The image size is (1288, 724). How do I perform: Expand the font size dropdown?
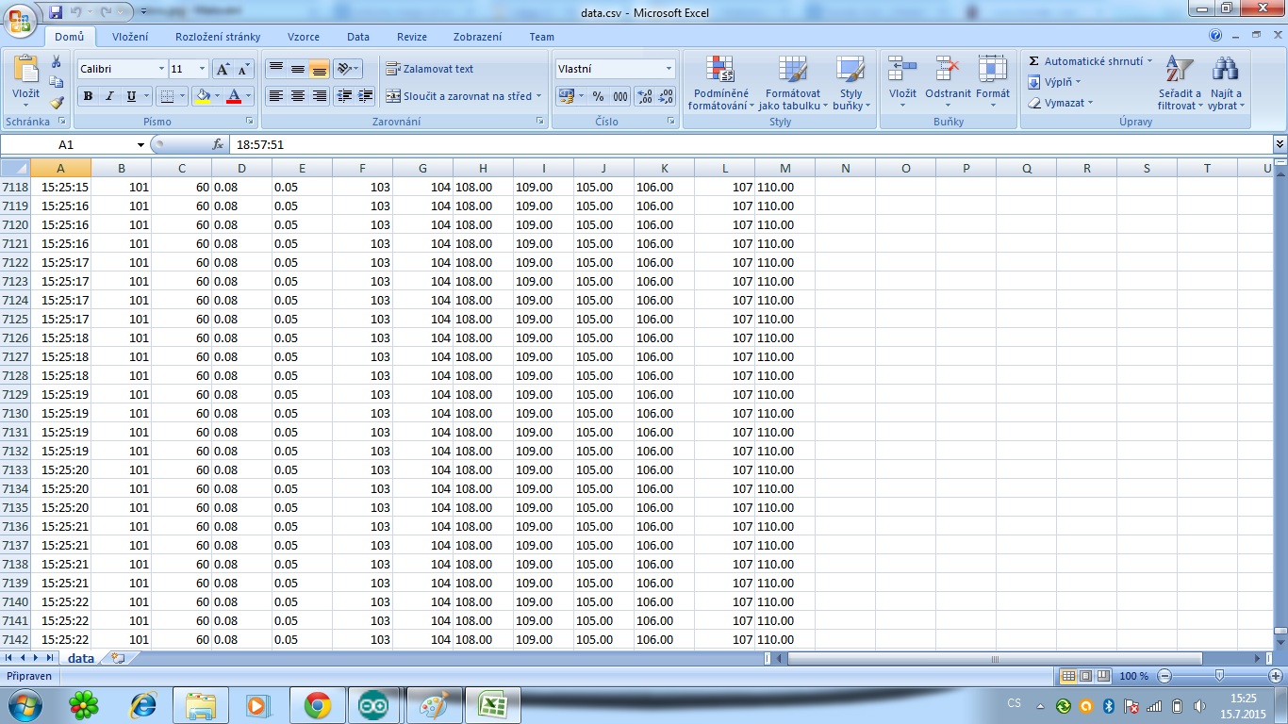pyautogui.click(x=202, y=69)
